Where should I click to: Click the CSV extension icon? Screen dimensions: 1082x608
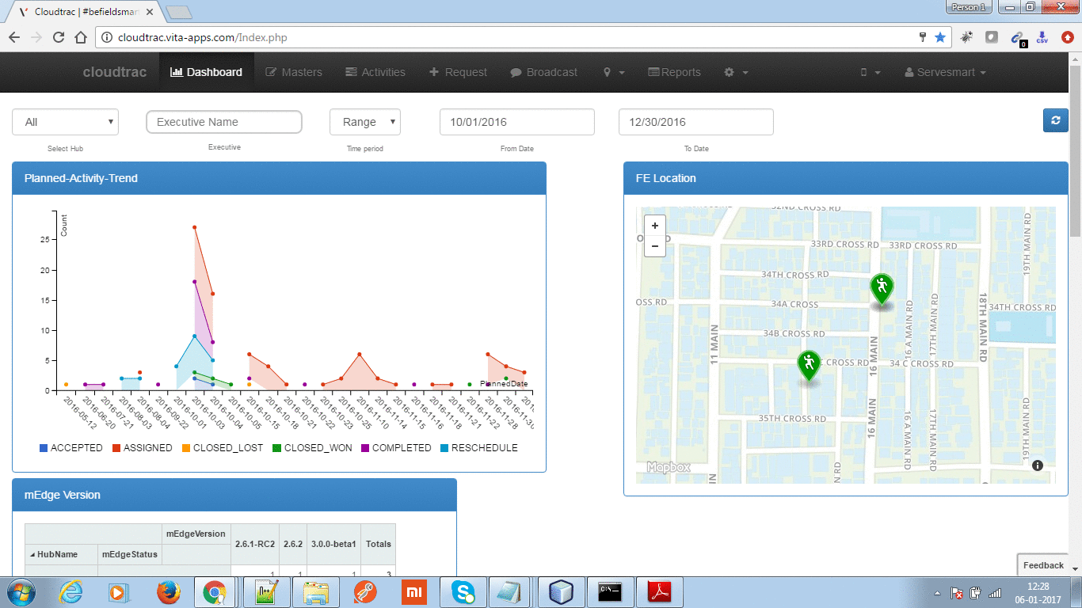(x=1042, y=37)
